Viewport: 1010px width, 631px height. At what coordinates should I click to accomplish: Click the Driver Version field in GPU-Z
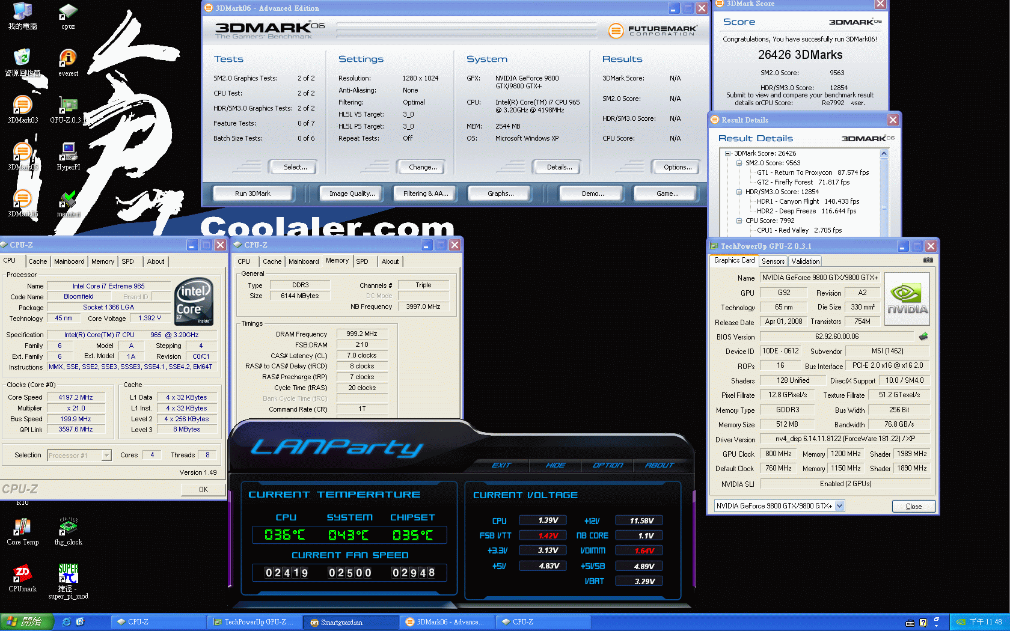[x=845, y=439]
